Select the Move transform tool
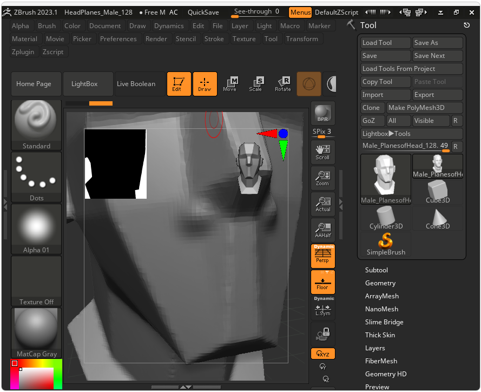The width and height of the screenshot is (481, 392). [230, 84]
